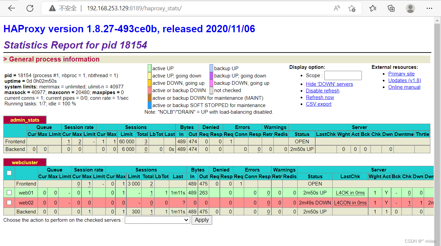441x246 pixels.
Task: Reload the HAProxy stats page
Action: click(30, 8)
